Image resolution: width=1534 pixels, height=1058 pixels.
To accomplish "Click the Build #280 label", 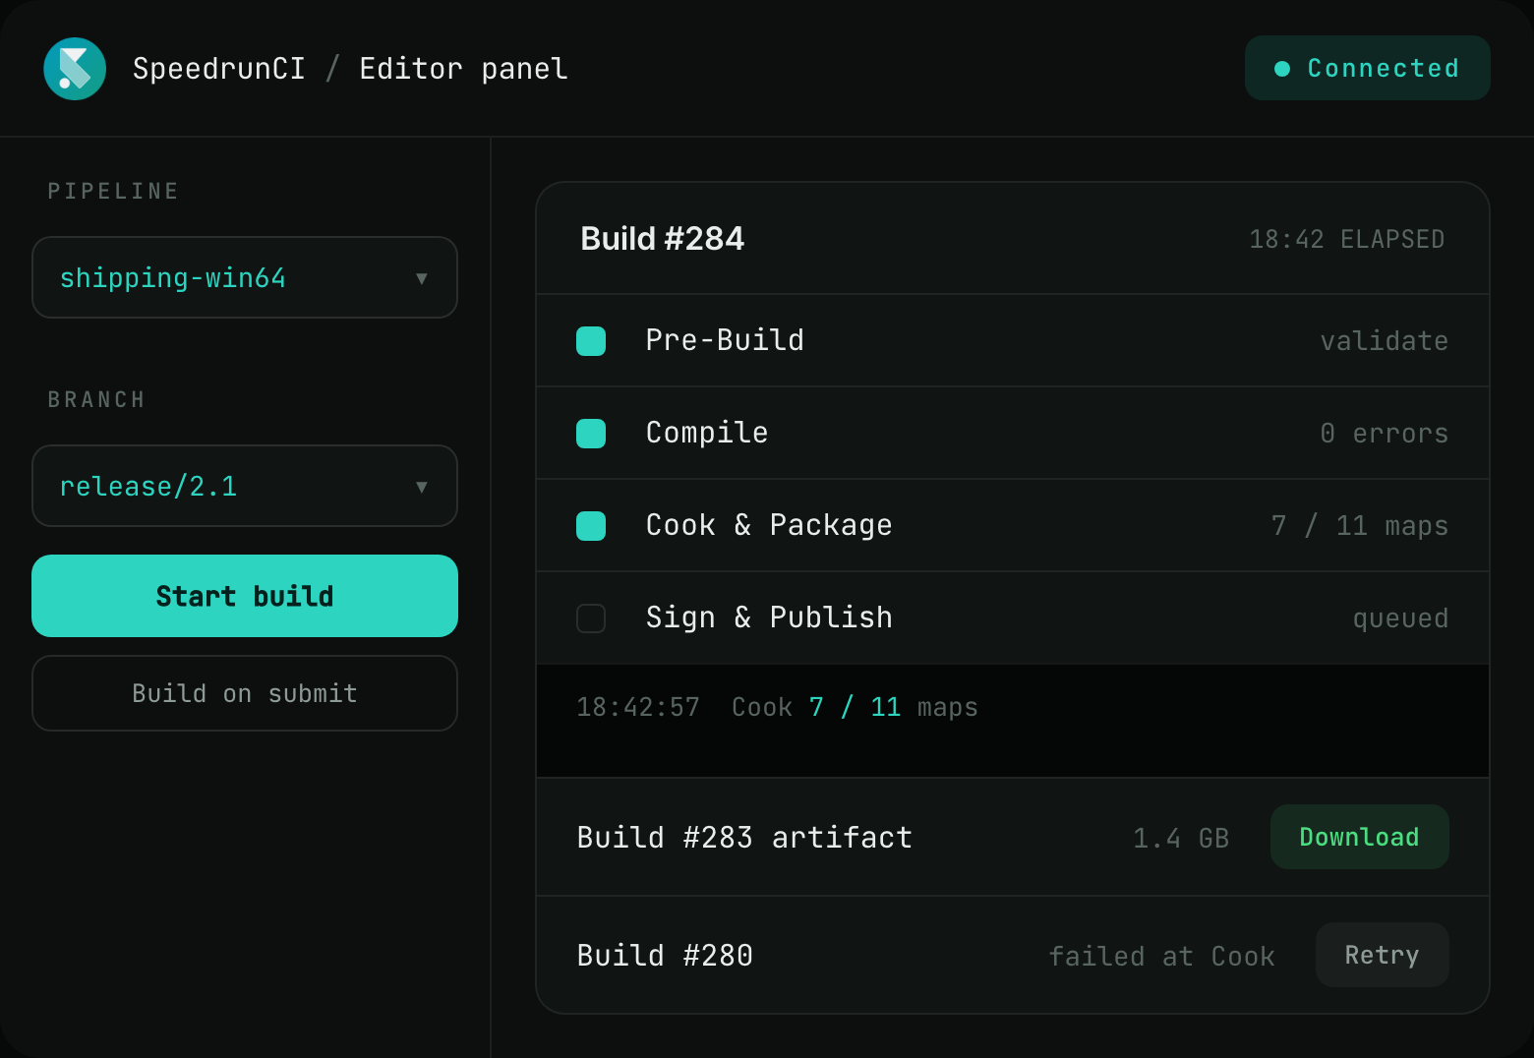I will coord(665,956).
